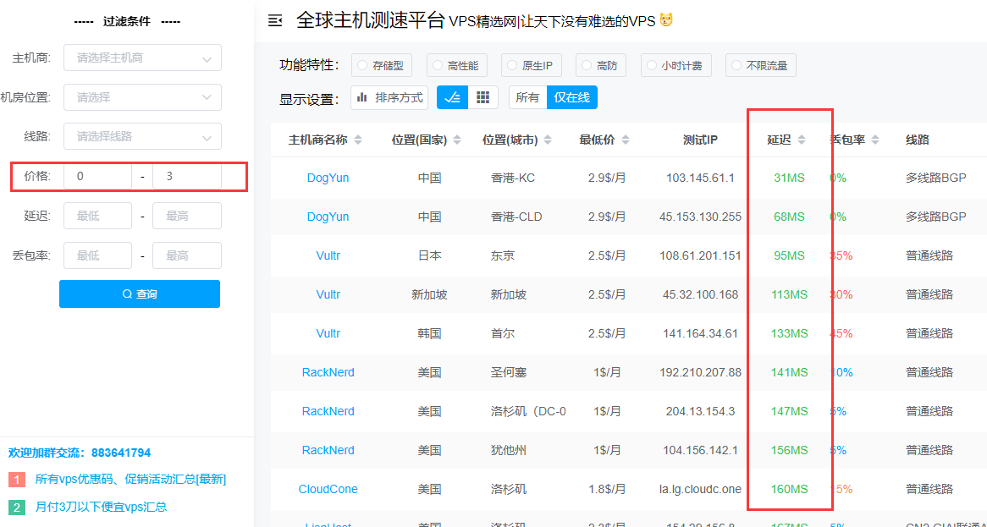Switch to list view layout icon
Screen dimensions: 987x527
tap(452, 97)
